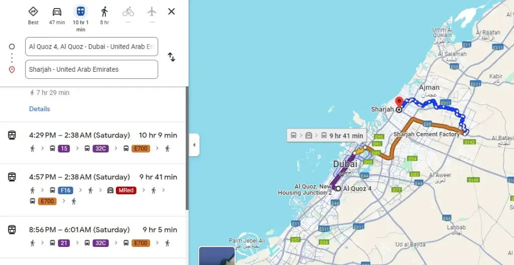Select route 4:57 PM – 2:38 AM
The image size is (514, 265).
point(93,190)
